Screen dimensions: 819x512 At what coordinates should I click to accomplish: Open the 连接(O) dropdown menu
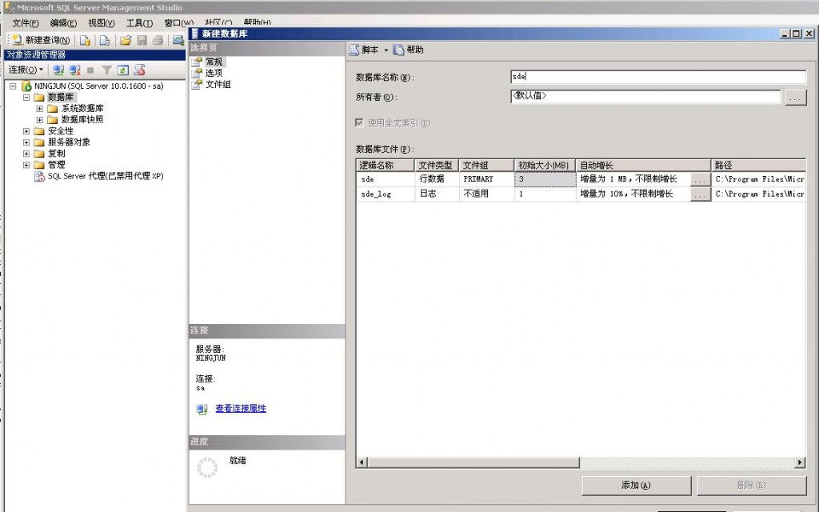(x=24, y=70)
